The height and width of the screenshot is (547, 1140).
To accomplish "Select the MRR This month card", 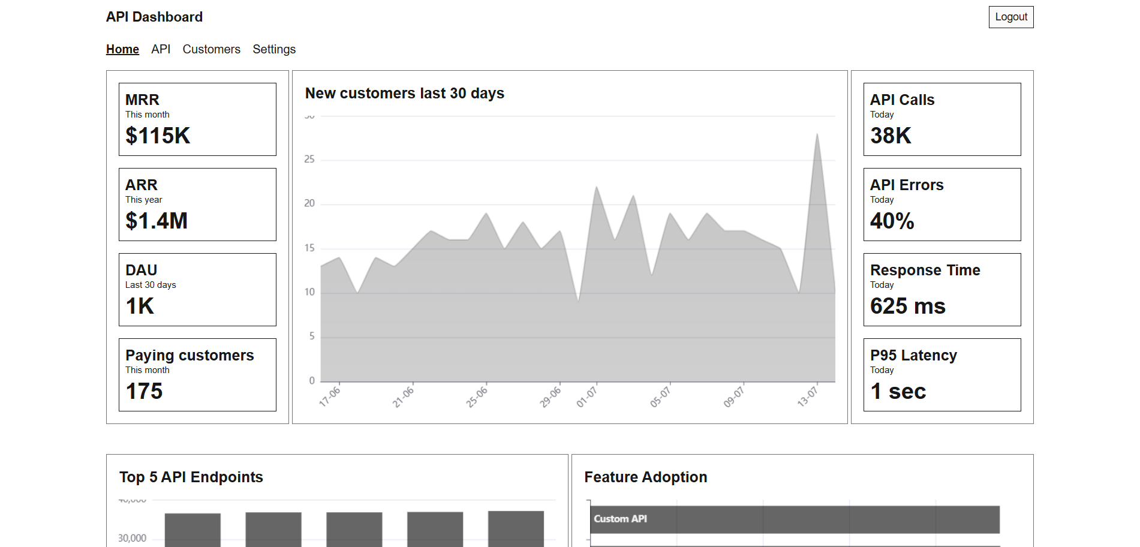I will click(x=197, y=119).
